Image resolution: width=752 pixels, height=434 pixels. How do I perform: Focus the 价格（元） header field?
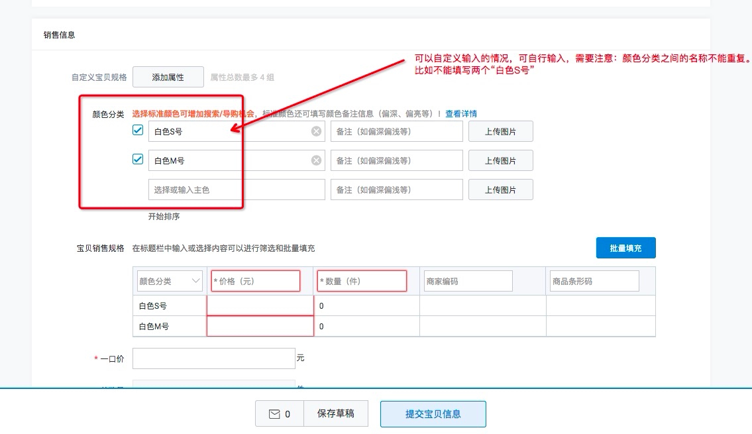coord(255,281)
